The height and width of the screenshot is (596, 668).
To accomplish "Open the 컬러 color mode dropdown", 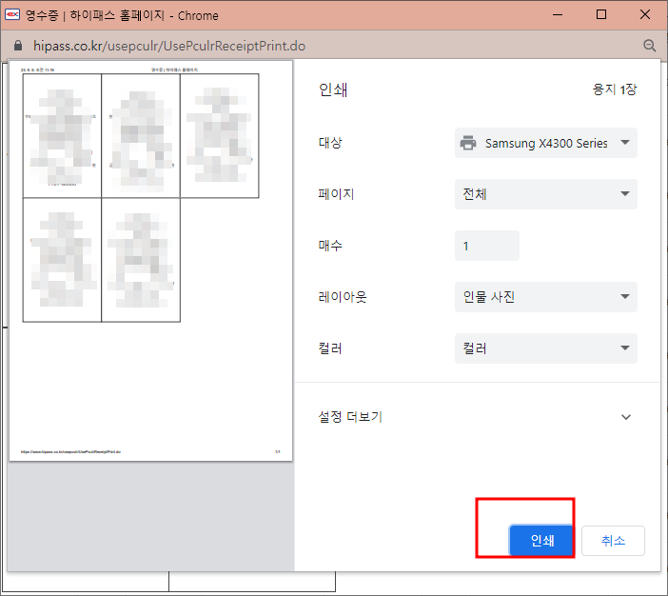I will [x=546, y=348].
